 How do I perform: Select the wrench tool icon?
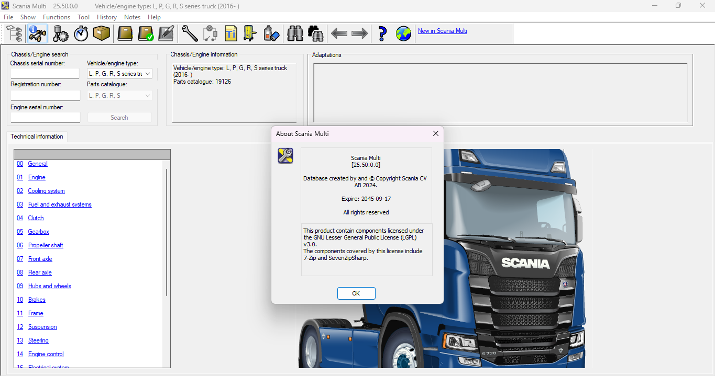point(190,34)
